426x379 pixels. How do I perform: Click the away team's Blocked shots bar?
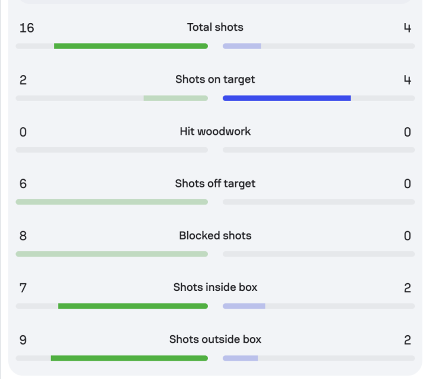pos(318,254)
